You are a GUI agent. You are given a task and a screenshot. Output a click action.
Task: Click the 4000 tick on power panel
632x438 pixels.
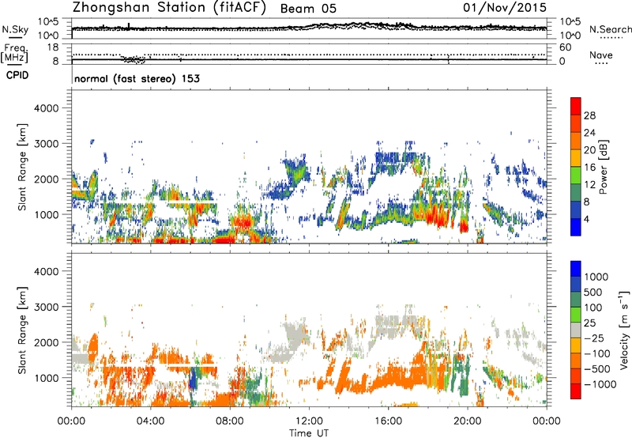pyautogui.click(x=46, y=108)
